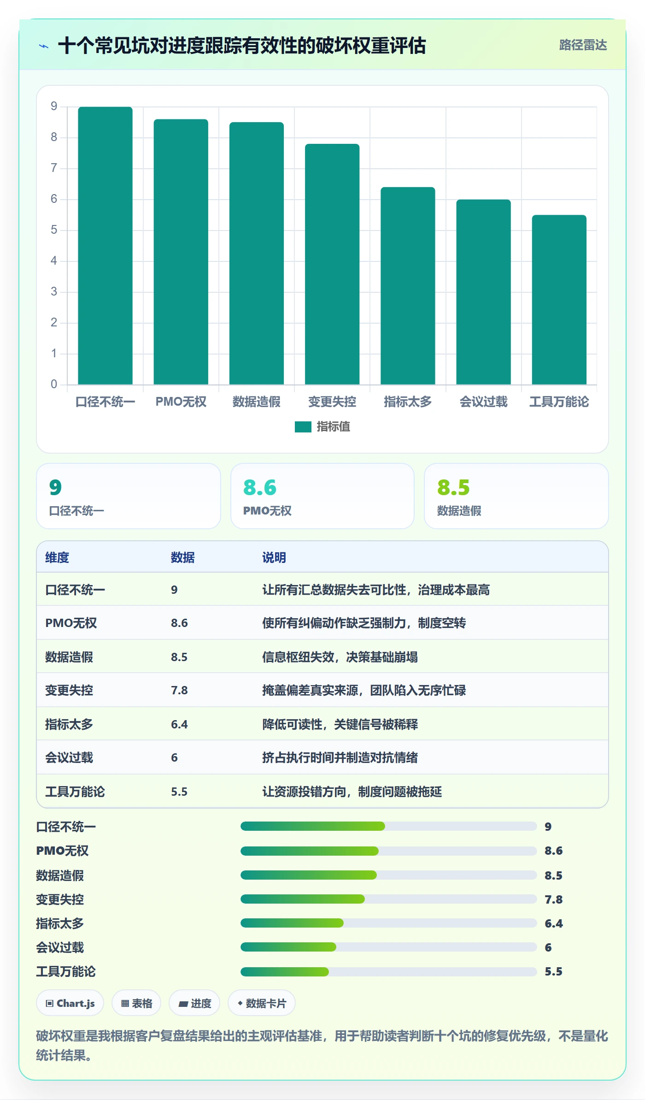Screen dimensions: 645x1100
Task: Click the 口径不统一 bar in the chart
Action: pyautogui.click(x=106, y=246)
